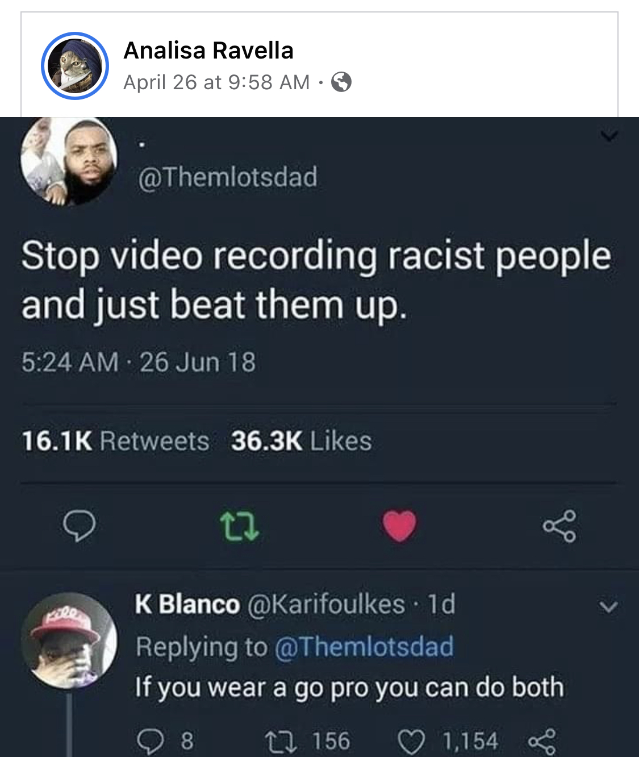Toggle the heart icon next to 1,154
The height and width of the screenshot is (757, 639).
pyautogui.click(x=411, y=742)
